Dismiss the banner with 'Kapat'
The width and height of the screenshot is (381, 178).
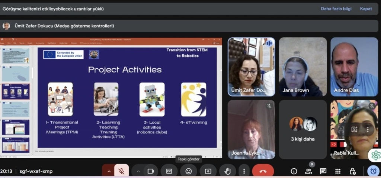(366, 9)
